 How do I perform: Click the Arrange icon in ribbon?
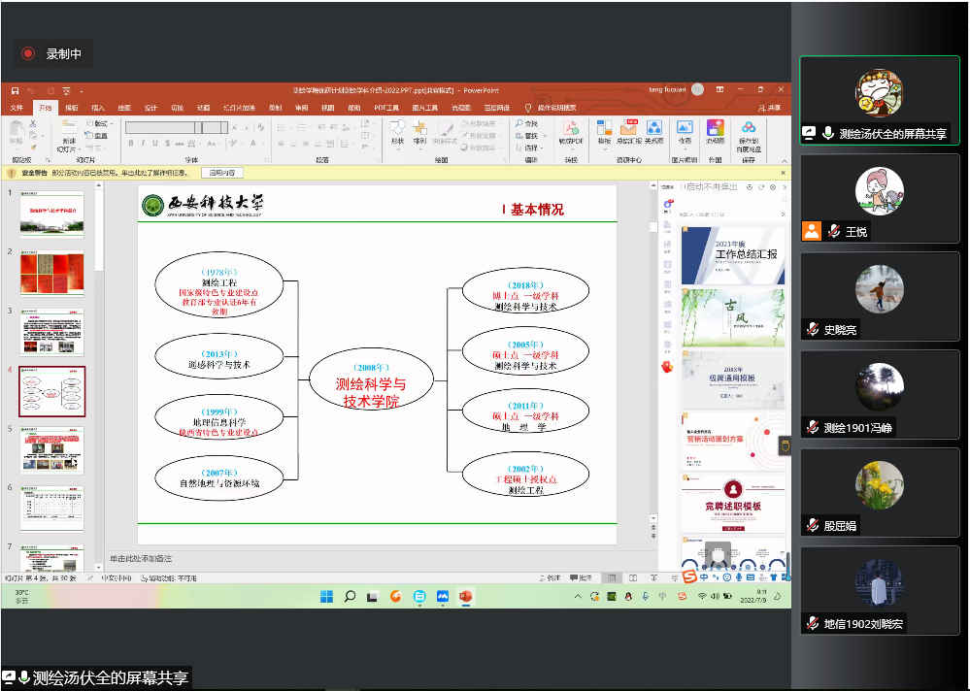(x=419, y=129)
